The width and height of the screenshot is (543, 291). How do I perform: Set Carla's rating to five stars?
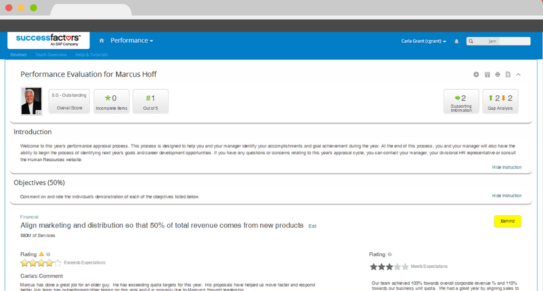tap(58, 262)
